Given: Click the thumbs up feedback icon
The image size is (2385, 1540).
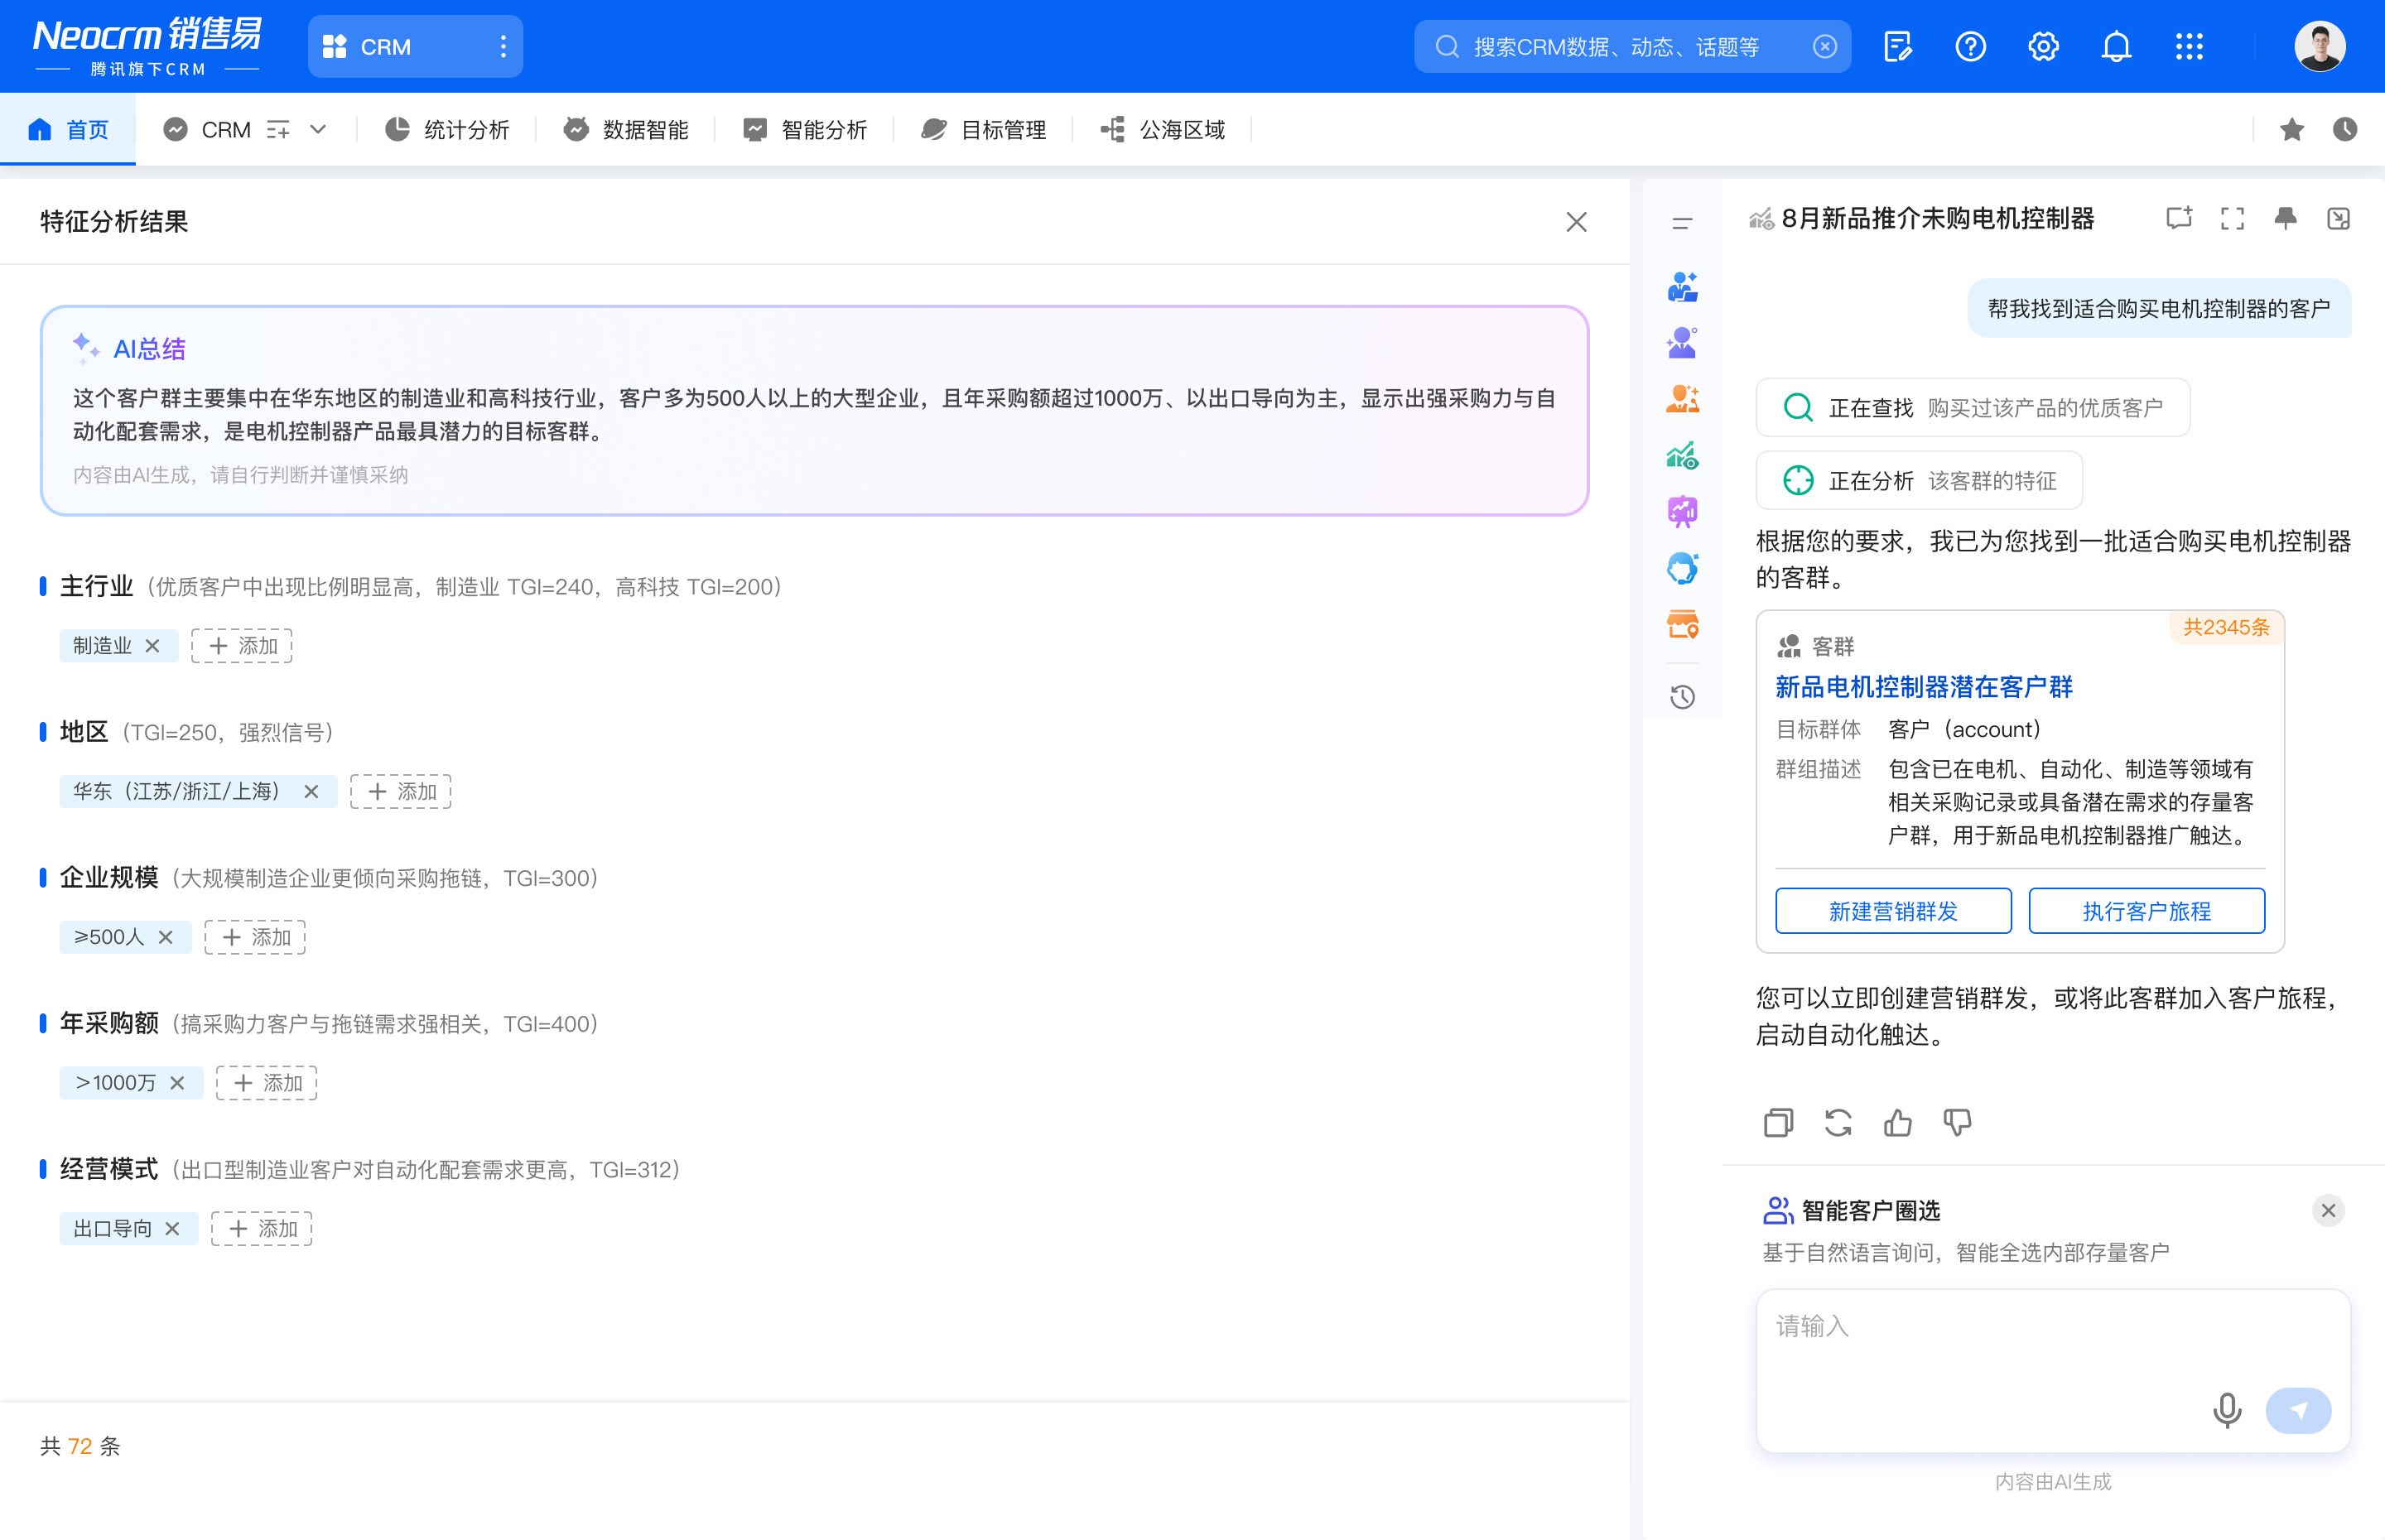Looking at the screenshot, I should click(x=1897, y=1123).
